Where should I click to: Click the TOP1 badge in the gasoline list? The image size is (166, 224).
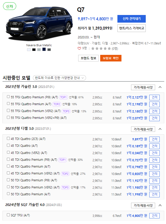click(x=63, y=97)
